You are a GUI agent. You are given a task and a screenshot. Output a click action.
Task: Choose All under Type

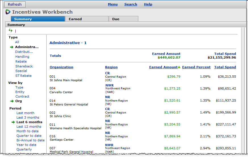pyautogui.click(x=17, y=42)
